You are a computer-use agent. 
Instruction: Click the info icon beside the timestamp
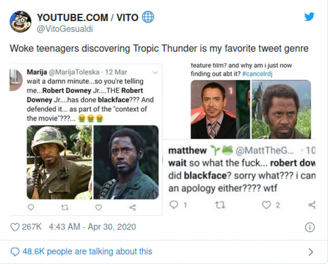(x=310, y=227)
